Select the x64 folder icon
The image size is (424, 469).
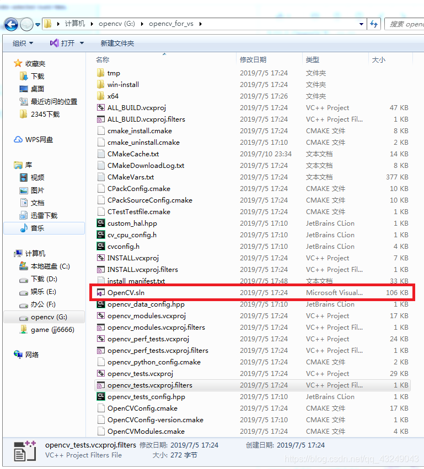101,96
